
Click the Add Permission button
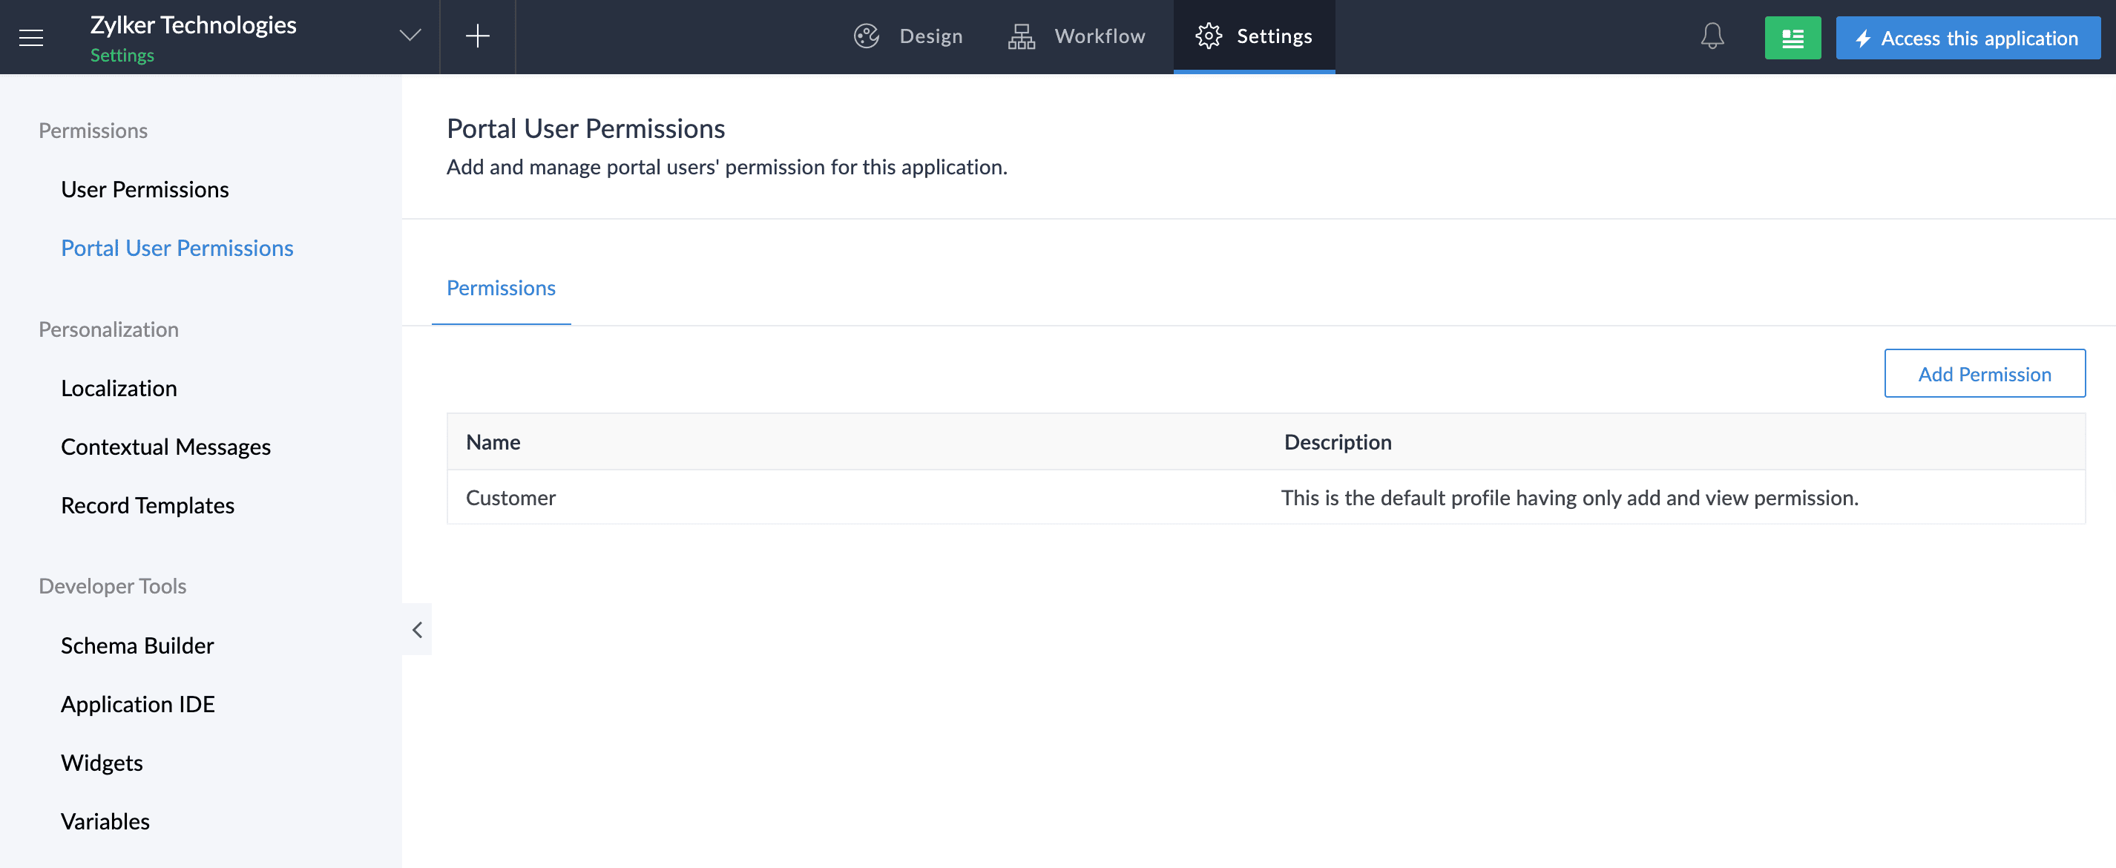(1984, 374)
